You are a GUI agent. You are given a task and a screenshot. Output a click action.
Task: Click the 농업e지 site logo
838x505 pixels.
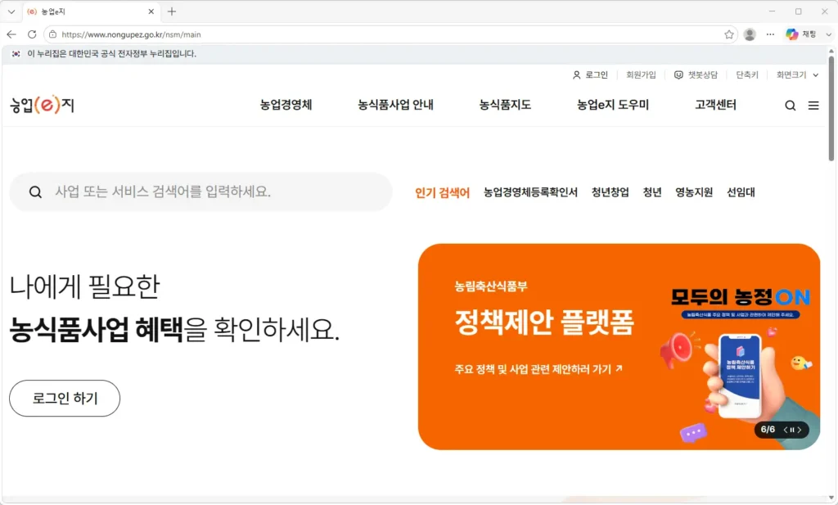43,105
